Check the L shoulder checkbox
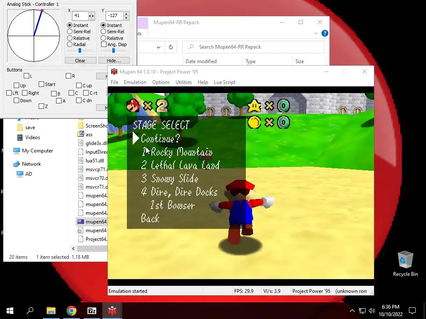The image size is (426, 319). [26, 76]
